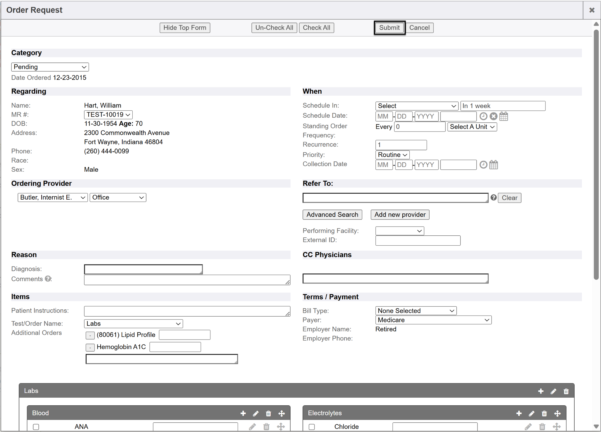Open the Category Pending dropdown
601x432 pixels.
[x=50, y=67]
